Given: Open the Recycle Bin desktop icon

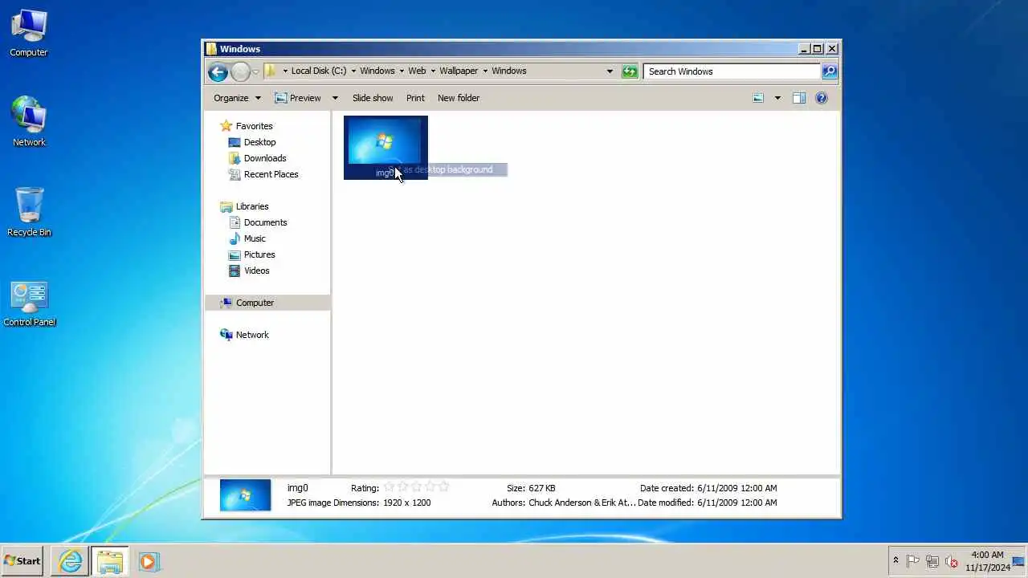Looking at the screenshot, I should coord(29,213).
